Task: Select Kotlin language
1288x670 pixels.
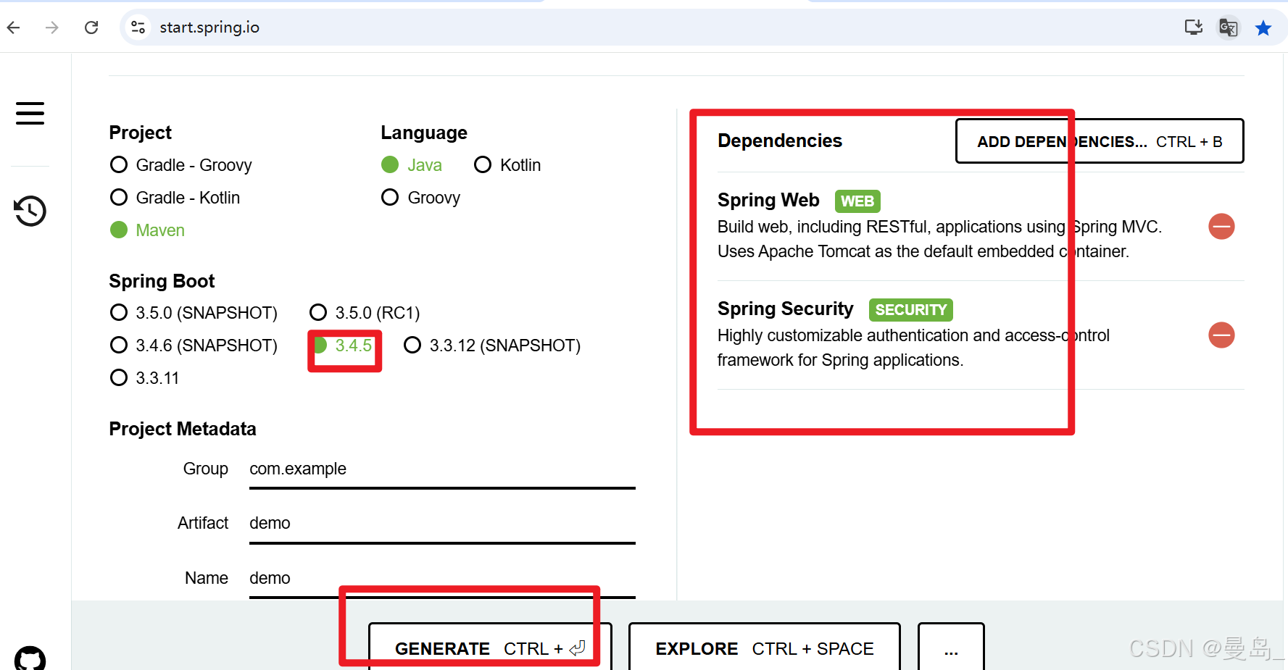Action: tap(507, 165)
